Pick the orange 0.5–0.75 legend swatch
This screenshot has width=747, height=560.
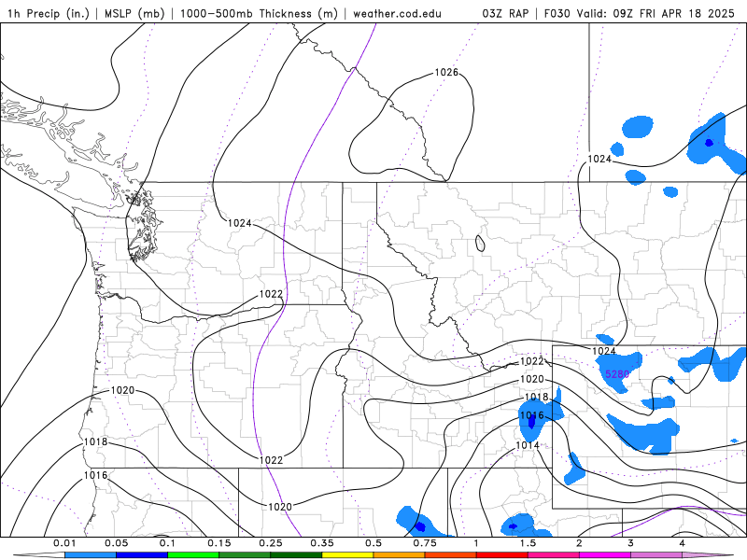400,555
